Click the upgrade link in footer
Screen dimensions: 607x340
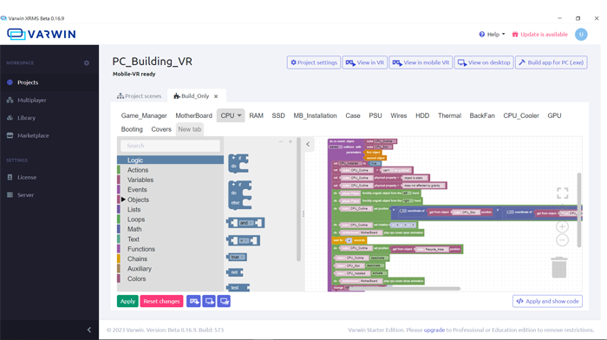tap(434, 330)
